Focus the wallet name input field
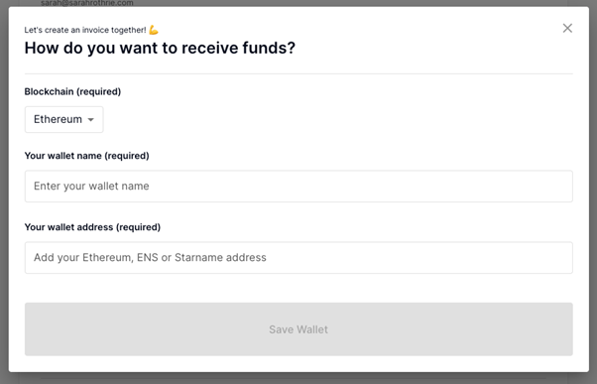This screenshot has height=384, width=597. (298, 187)
